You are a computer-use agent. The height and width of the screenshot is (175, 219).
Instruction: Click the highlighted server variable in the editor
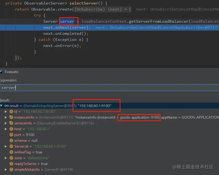(67, 21)
